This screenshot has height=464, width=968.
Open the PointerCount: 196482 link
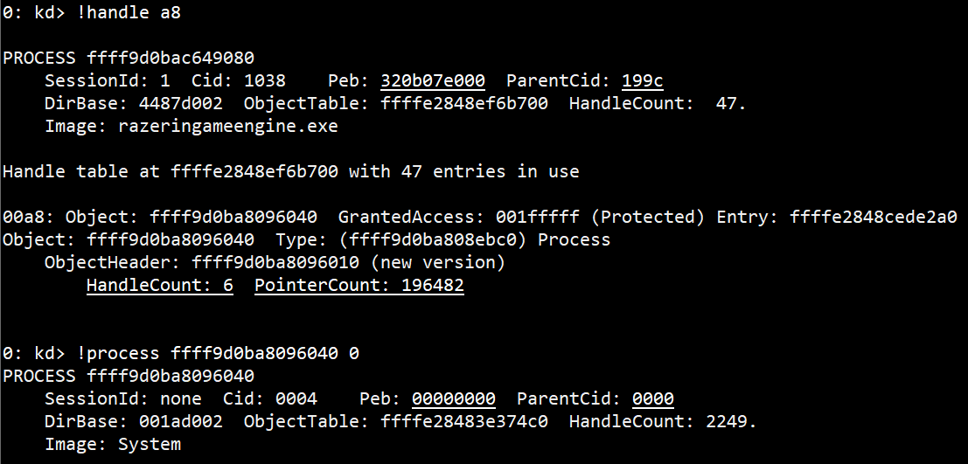(x=359, y=285)
